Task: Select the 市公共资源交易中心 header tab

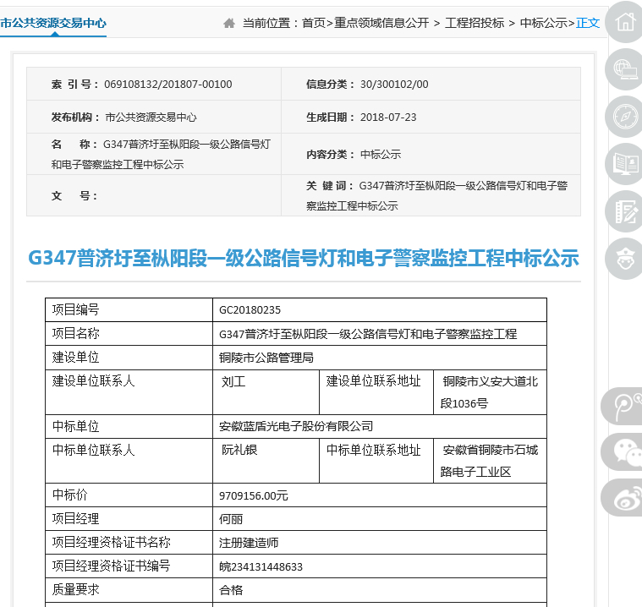Action: [53, 23]
